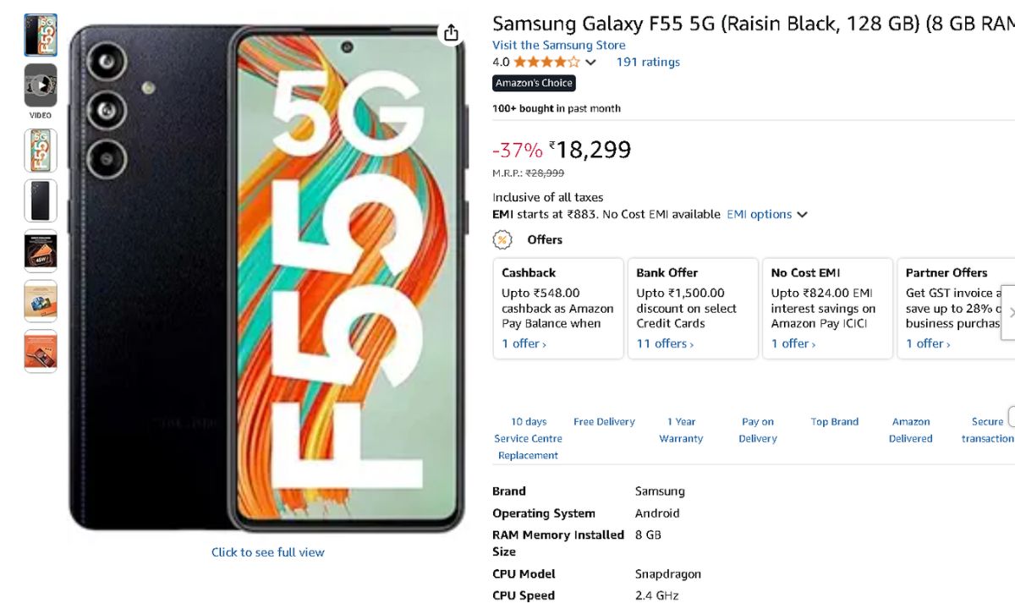Select the black phone back view thumbnail
This screenshot has width=1015, height=609.
(x=41, y=200)
